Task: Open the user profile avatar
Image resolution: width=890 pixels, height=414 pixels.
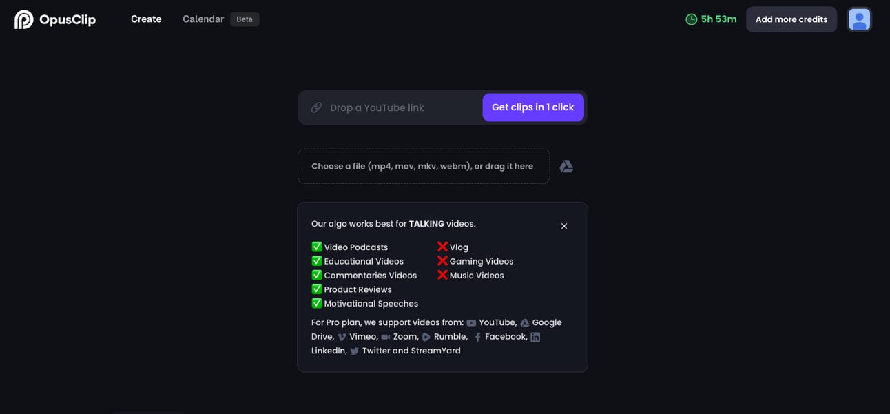Action: pyautogui.click(x=859, y=19)
